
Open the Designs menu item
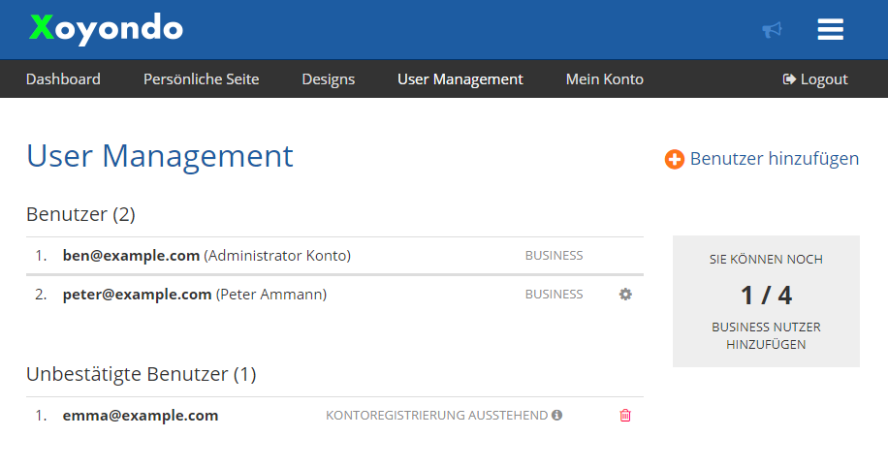[329, 79]
